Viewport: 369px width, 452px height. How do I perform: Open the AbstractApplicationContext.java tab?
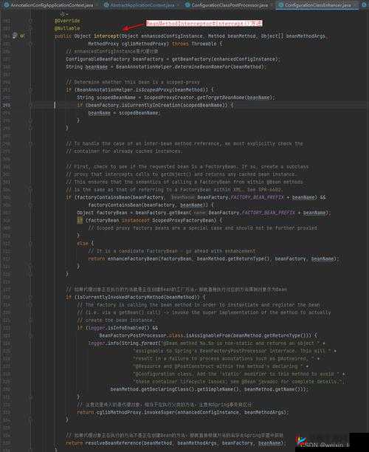(x=139, y=5)
